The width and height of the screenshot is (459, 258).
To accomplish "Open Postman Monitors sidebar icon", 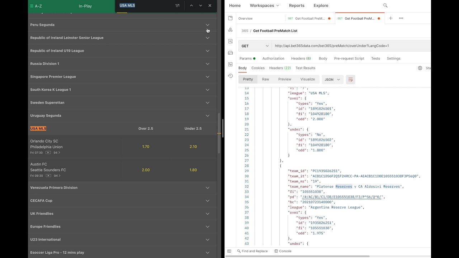I will (x=230, y=64).
